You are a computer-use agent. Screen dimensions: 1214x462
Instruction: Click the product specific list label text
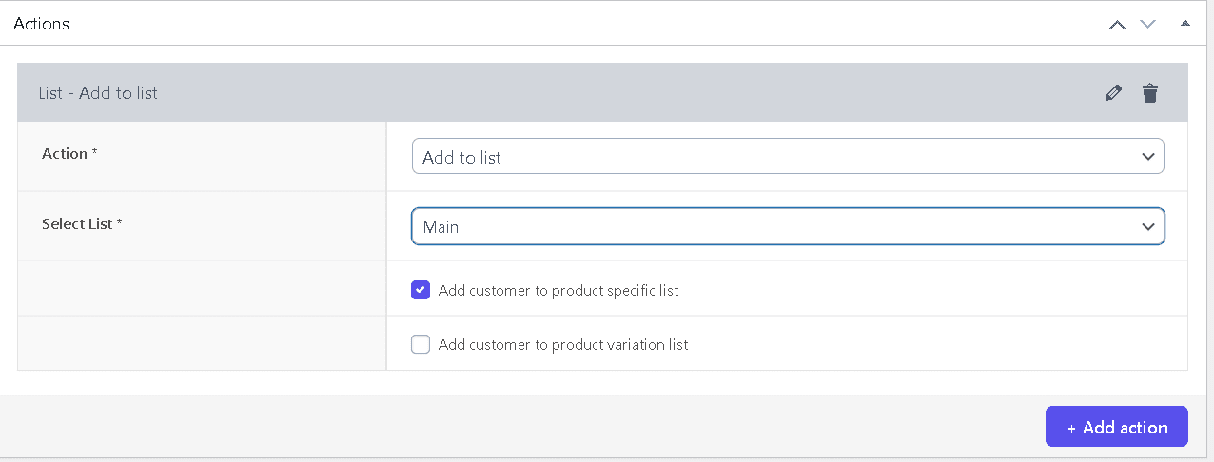pyautogui.click(x=558, y=291)
